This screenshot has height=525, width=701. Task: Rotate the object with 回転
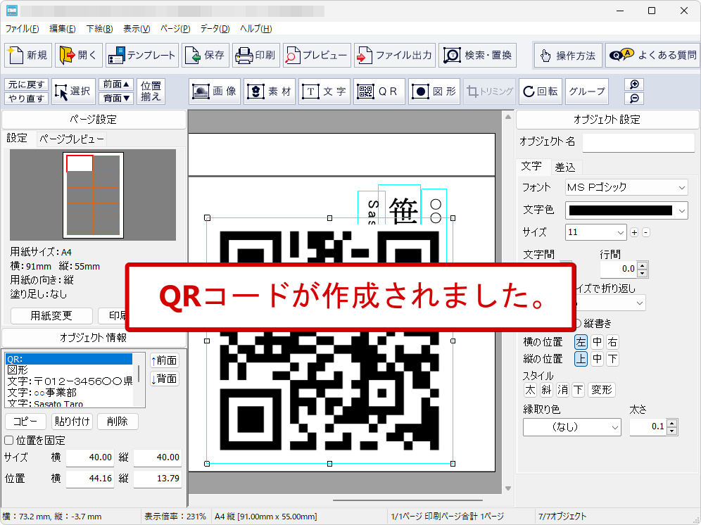(x=540, y=91)
